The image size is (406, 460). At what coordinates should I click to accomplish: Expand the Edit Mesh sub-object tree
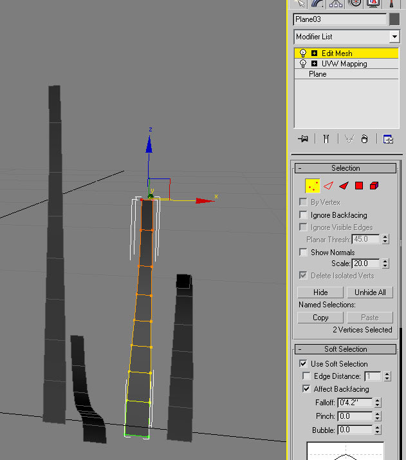[315, 53]
